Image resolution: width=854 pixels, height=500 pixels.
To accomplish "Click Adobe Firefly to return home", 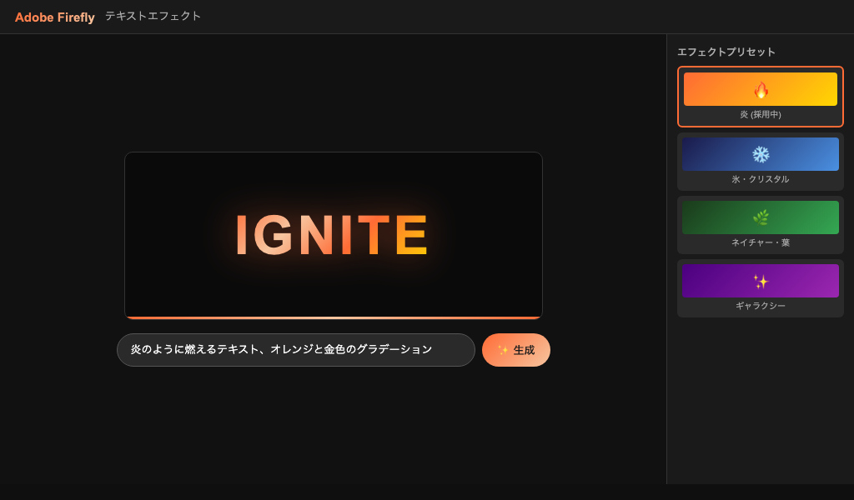I will pos(55,17).
